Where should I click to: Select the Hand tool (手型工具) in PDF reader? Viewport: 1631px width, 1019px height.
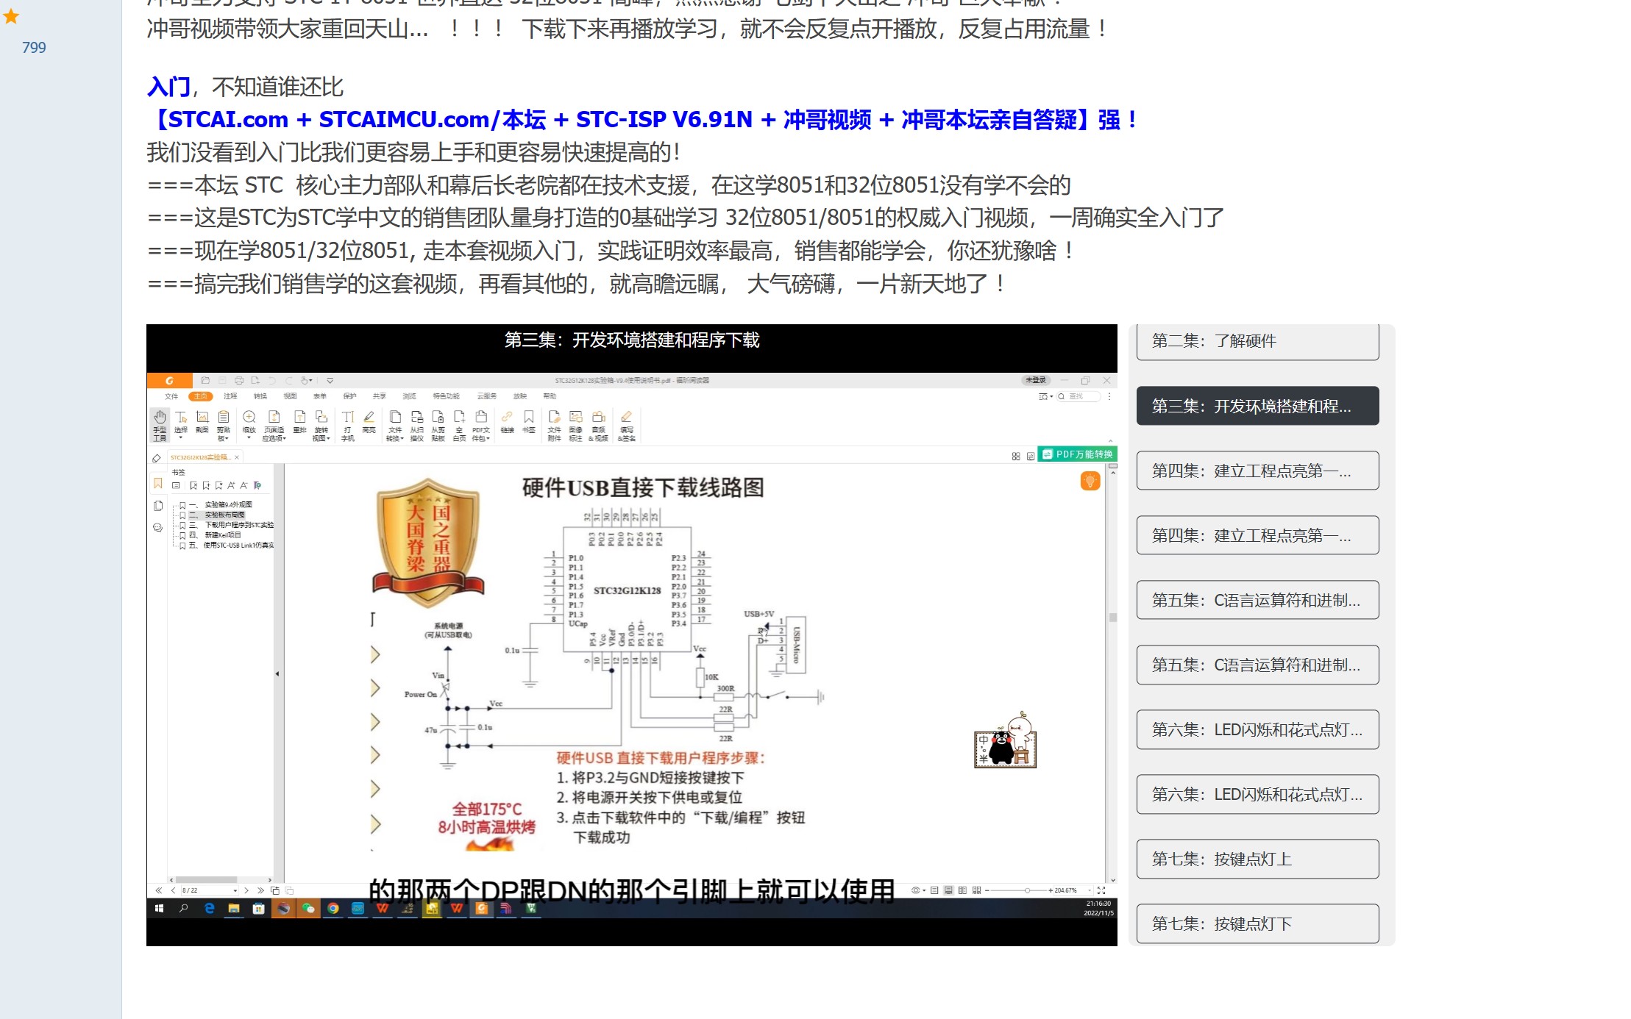click(x=160, y=426)
